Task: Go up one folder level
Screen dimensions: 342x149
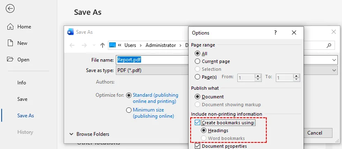Action: pos(102,45)
